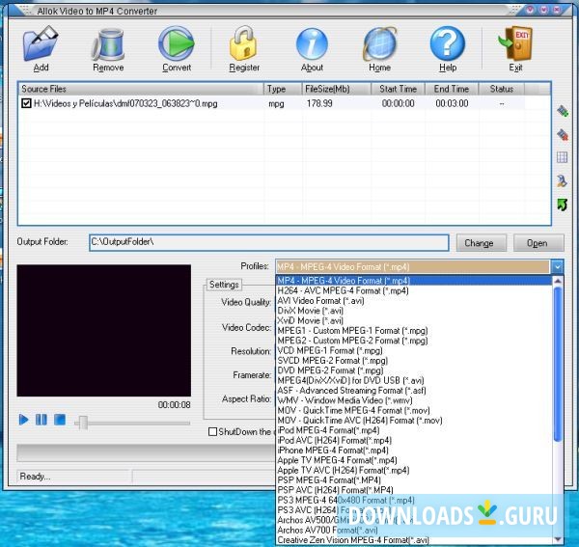Choose MOV - QuickTime MPEG-4 Format
579x547 pixels.
(415, 410)
